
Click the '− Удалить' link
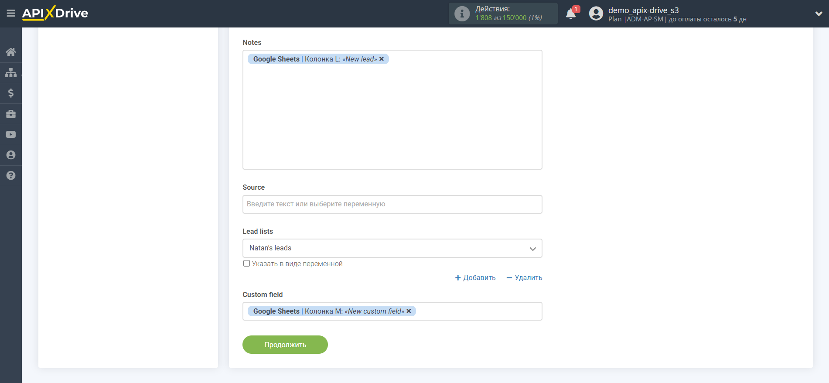524,278
